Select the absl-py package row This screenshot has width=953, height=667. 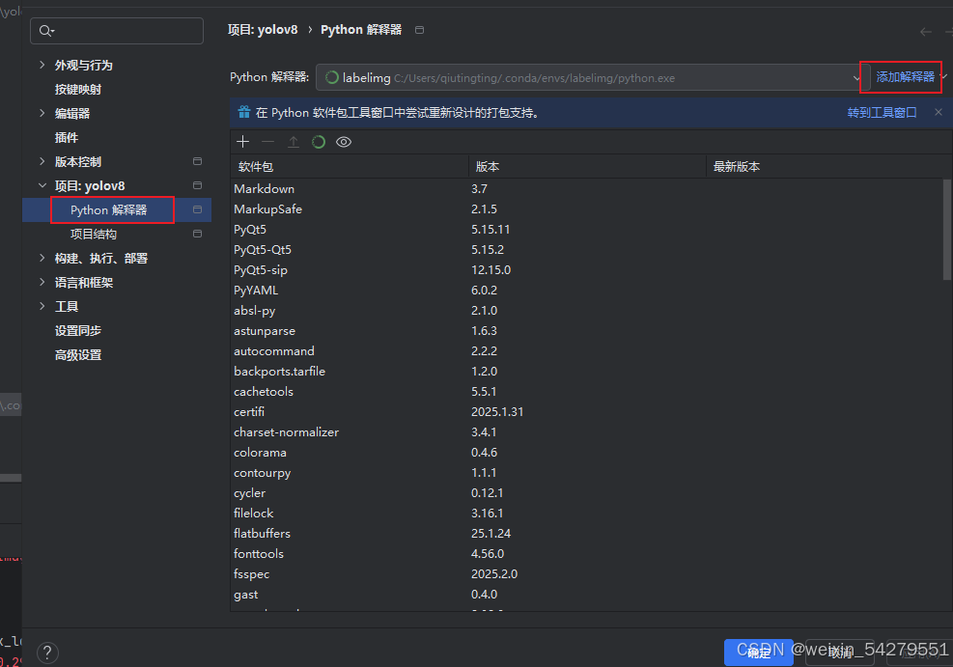pyautogui.click(x=586, y=311)
